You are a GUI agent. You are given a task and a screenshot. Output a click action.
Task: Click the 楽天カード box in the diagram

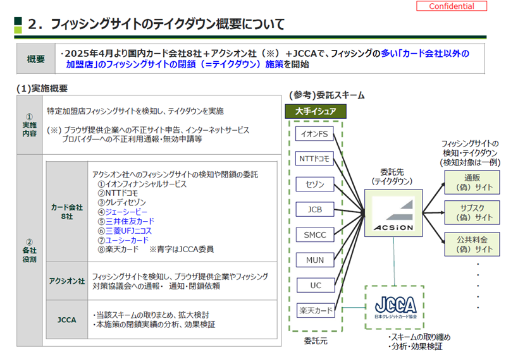[x=315, y=310]
